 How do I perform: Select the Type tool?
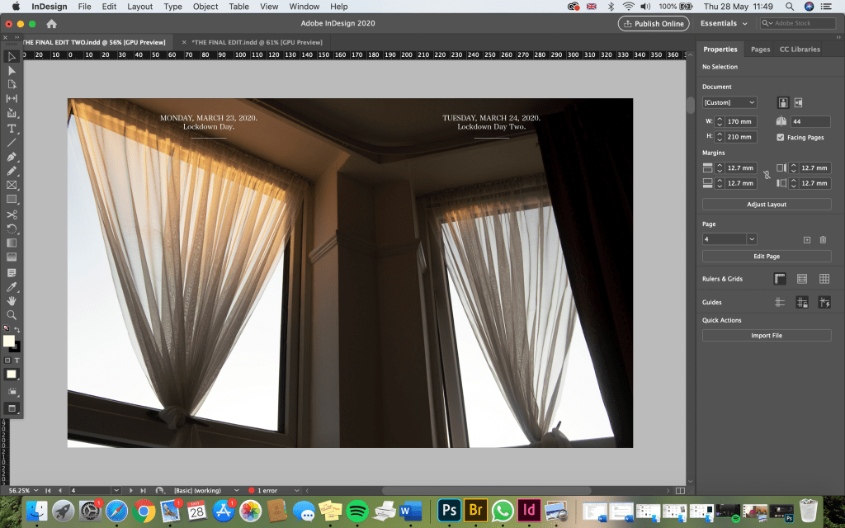[12, 129]
